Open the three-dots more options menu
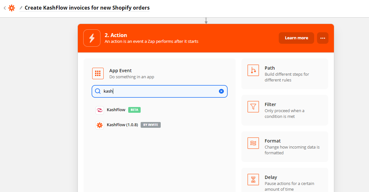Screen dimensions: 369x192 click(x=323, y=38)
